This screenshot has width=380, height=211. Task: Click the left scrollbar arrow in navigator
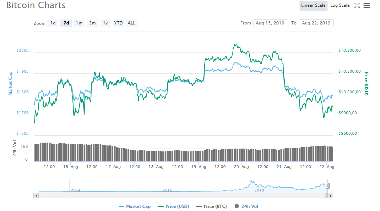pos(36,195)
